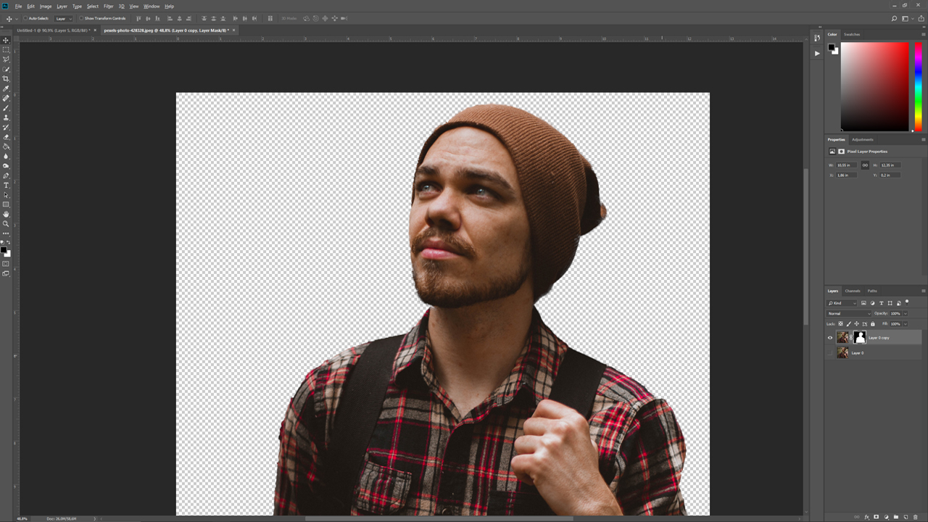Open the Normal blend mode dropdown
Image resolution: width=928 pixels, height=522 pixels.
(849, 313)
